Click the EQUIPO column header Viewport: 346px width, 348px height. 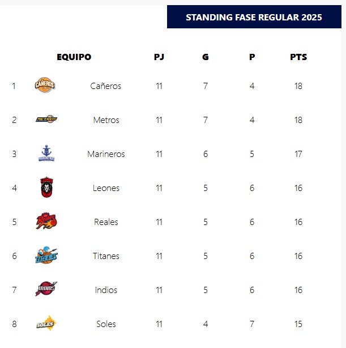click(74, 57)
